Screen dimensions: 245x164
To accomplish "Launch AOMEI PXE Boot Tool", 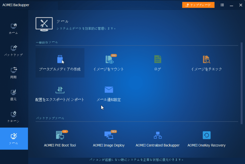I will coord(60,139).
